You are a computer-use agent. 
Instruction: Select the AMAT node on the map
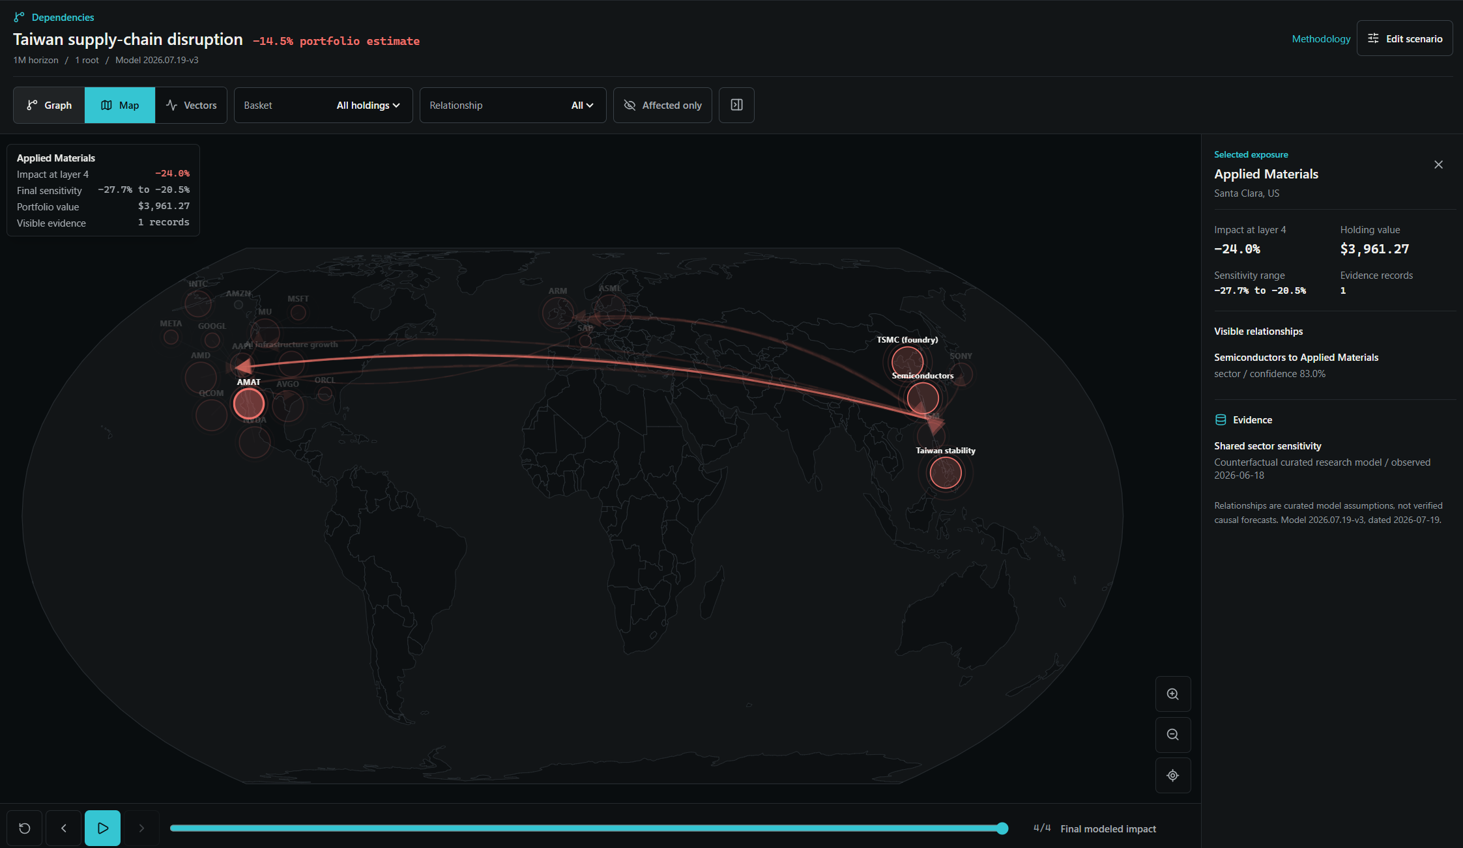click(x=249, y=404)
